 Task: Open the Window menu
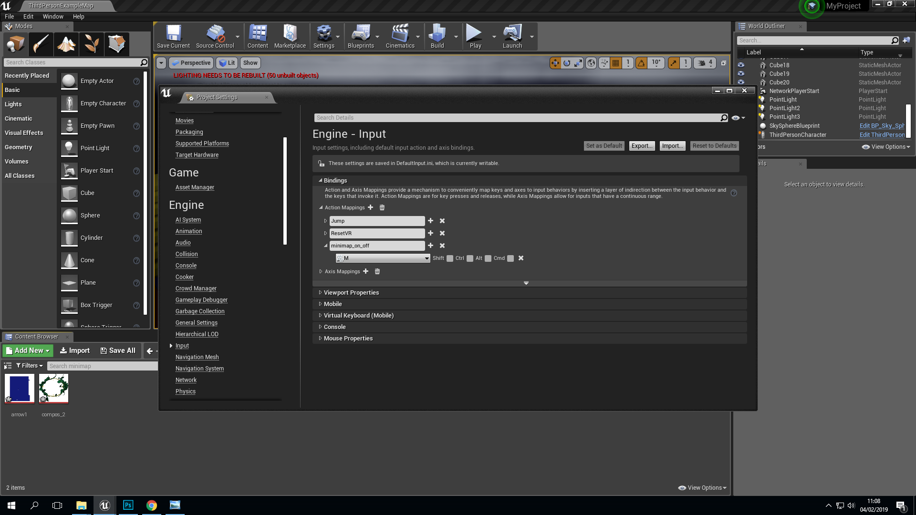click(x=52, y=16)
